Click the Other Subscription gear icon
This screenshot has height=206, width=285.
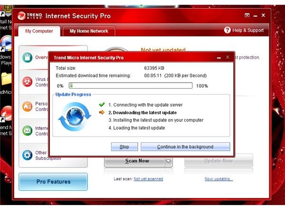pos(27,155)
